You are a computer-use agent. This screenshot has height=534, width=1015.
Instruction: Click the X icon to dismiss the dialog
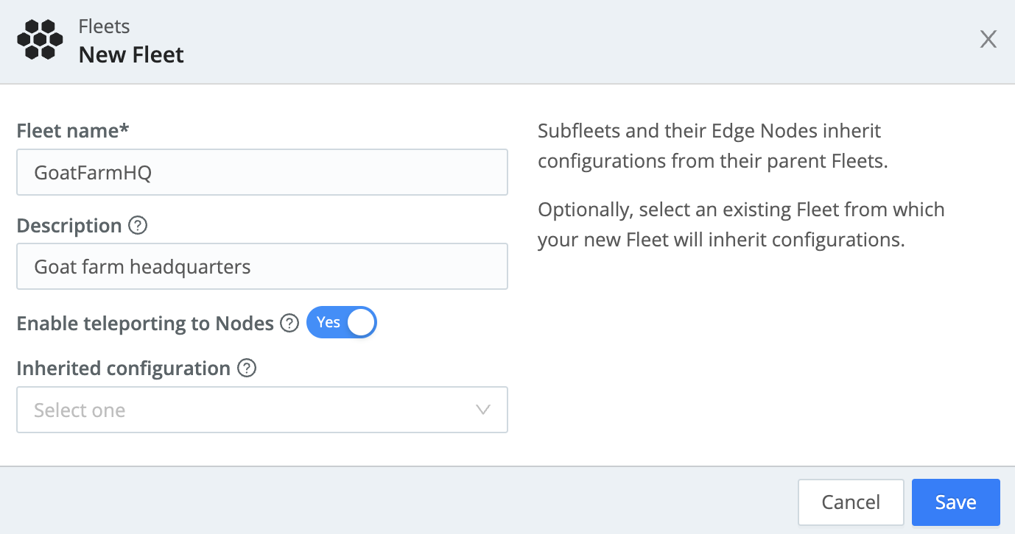tap(988, 39)
